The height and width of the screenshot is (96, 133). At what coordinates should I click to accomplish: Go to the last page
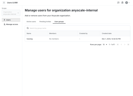[128, 44]
